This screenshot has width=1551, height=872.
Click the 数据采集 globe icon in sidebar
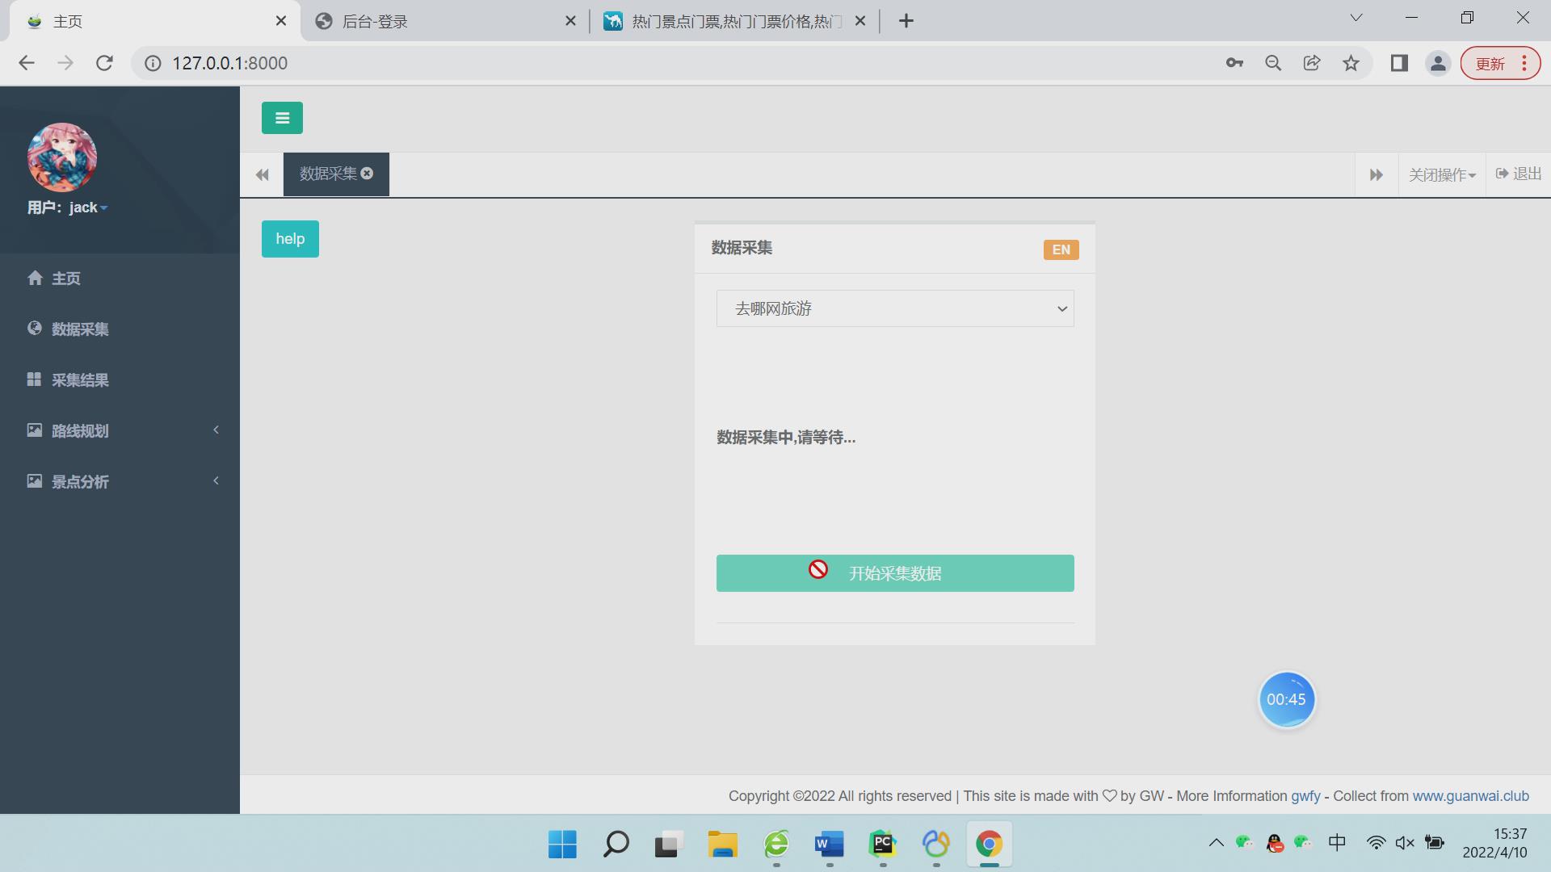click(35, 328)
